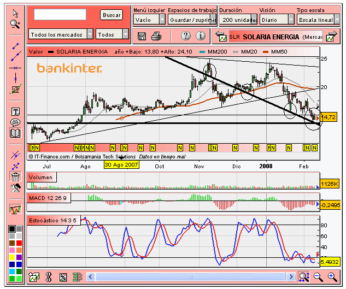Zoom in with plus magnifier
This screenshot has width=346, height=289.
click(332, 277)
